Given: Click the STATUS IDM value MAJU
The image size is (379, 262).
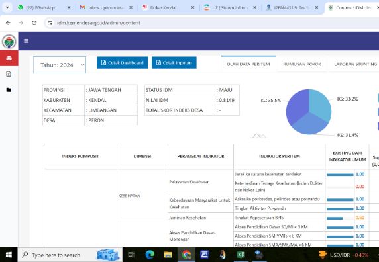Looking at the screenshot, I should click(225, 90).
